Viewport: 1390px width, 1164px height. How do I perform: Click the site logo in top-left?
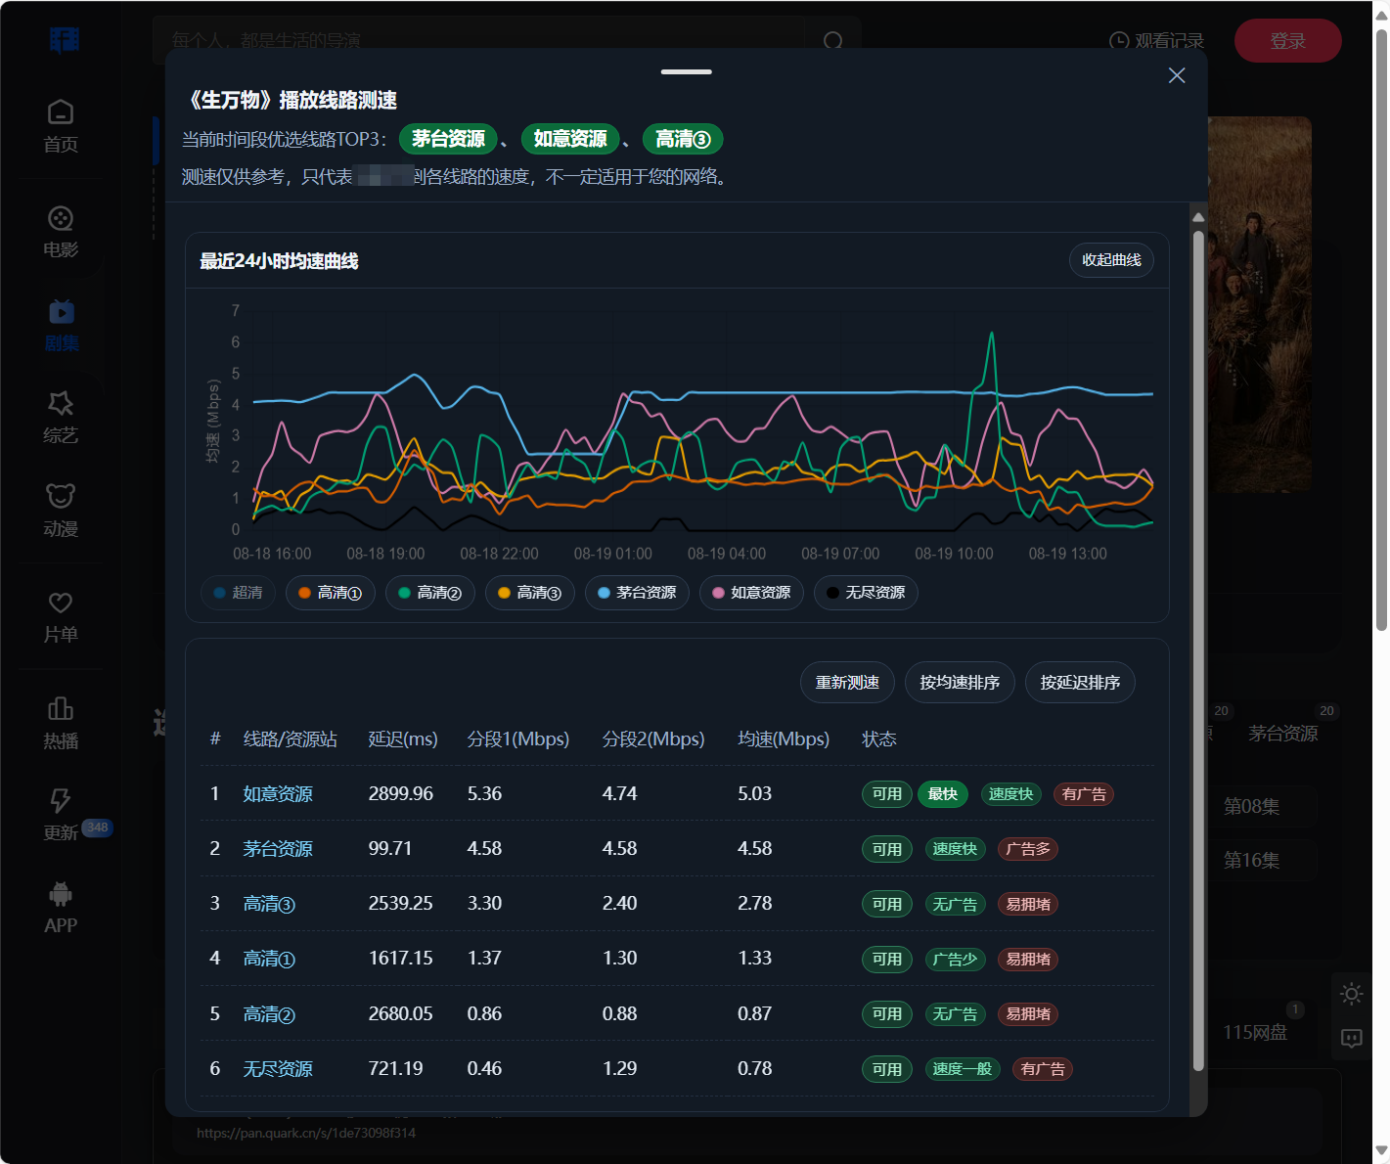(65, 40)
